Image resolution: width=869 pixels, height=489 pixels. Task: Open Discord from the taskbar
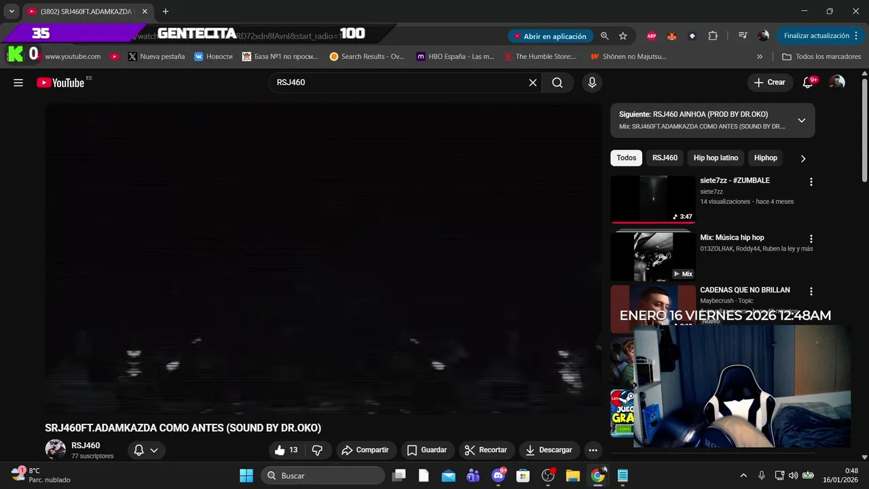point(498,475)
